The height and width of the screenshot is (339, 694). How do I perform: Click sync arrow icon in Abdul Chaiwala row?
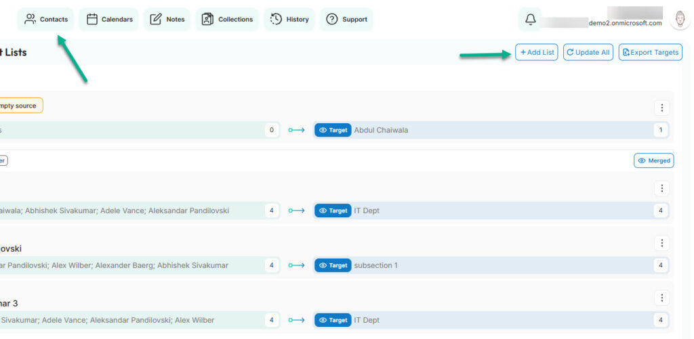point(297,131)
